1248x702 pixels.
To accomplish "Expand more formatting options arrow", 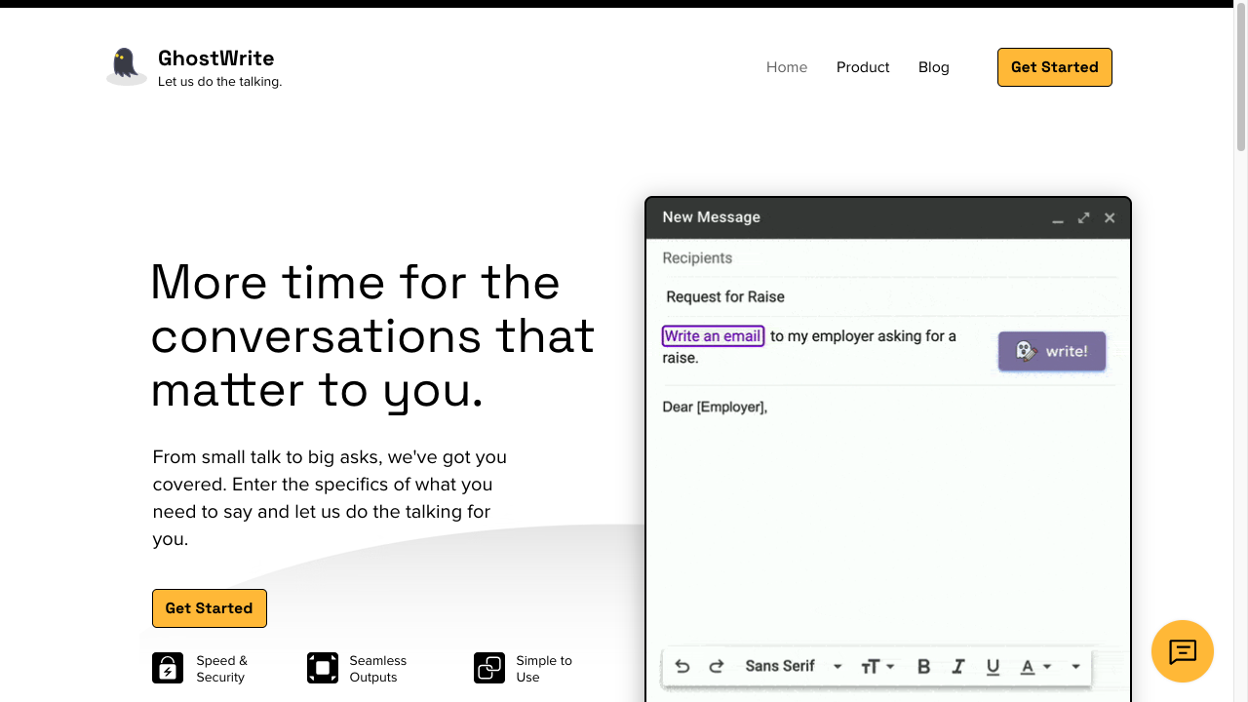I will tap(1075, 667).
